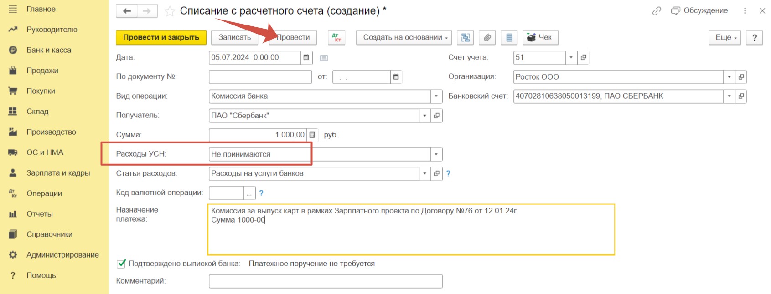Click the Записать button
The width and height of the screenshot is (771, 294).
(x=234, y=37)
